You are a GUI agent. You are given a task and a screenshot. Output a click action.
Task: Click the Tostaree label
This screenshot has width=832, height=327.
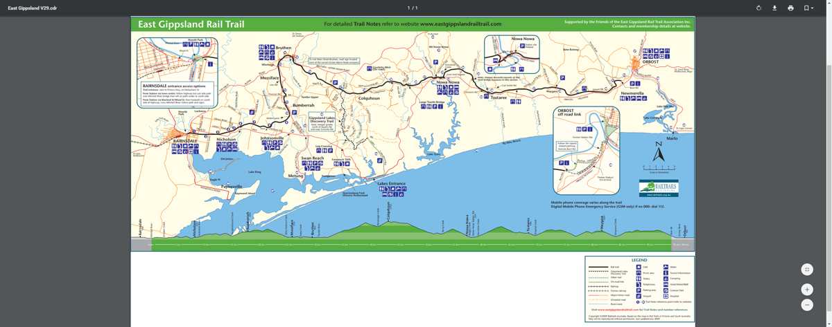pos(499,97)
